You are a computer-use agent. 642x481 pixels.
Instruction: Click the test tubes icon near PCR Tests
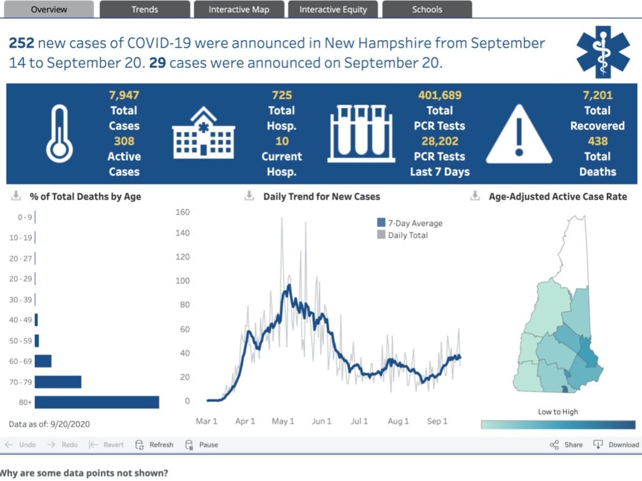tap(361, 133)
